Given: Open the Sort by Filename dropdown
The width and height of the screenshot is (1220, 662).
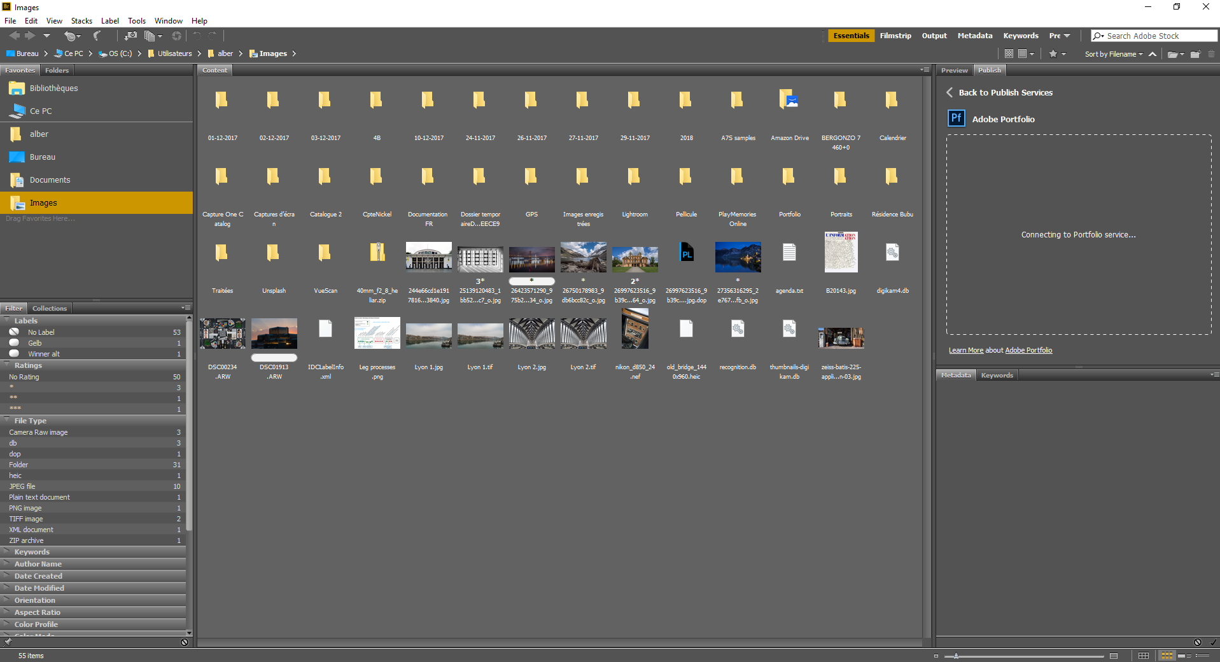Looking at the screenshot, I should (x=1113, y=54).
